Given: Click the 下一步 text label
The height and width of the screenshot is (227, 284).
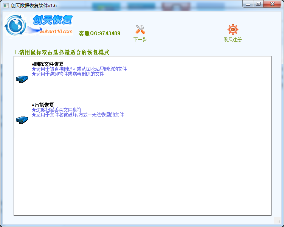Looking at the screenshot, I should click(140, 39).
